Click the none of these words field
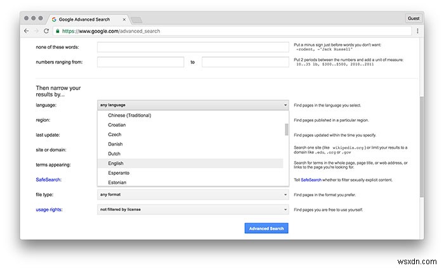Image resolution: width=444 pixels, height=268 pixels. tap(193, 48)
